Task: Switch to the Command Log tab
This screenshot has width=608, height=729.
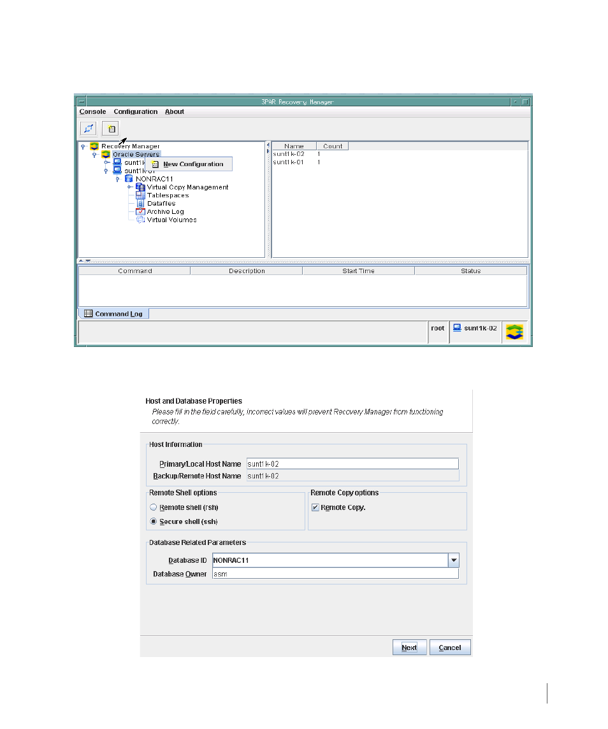Action: (114, 314)
